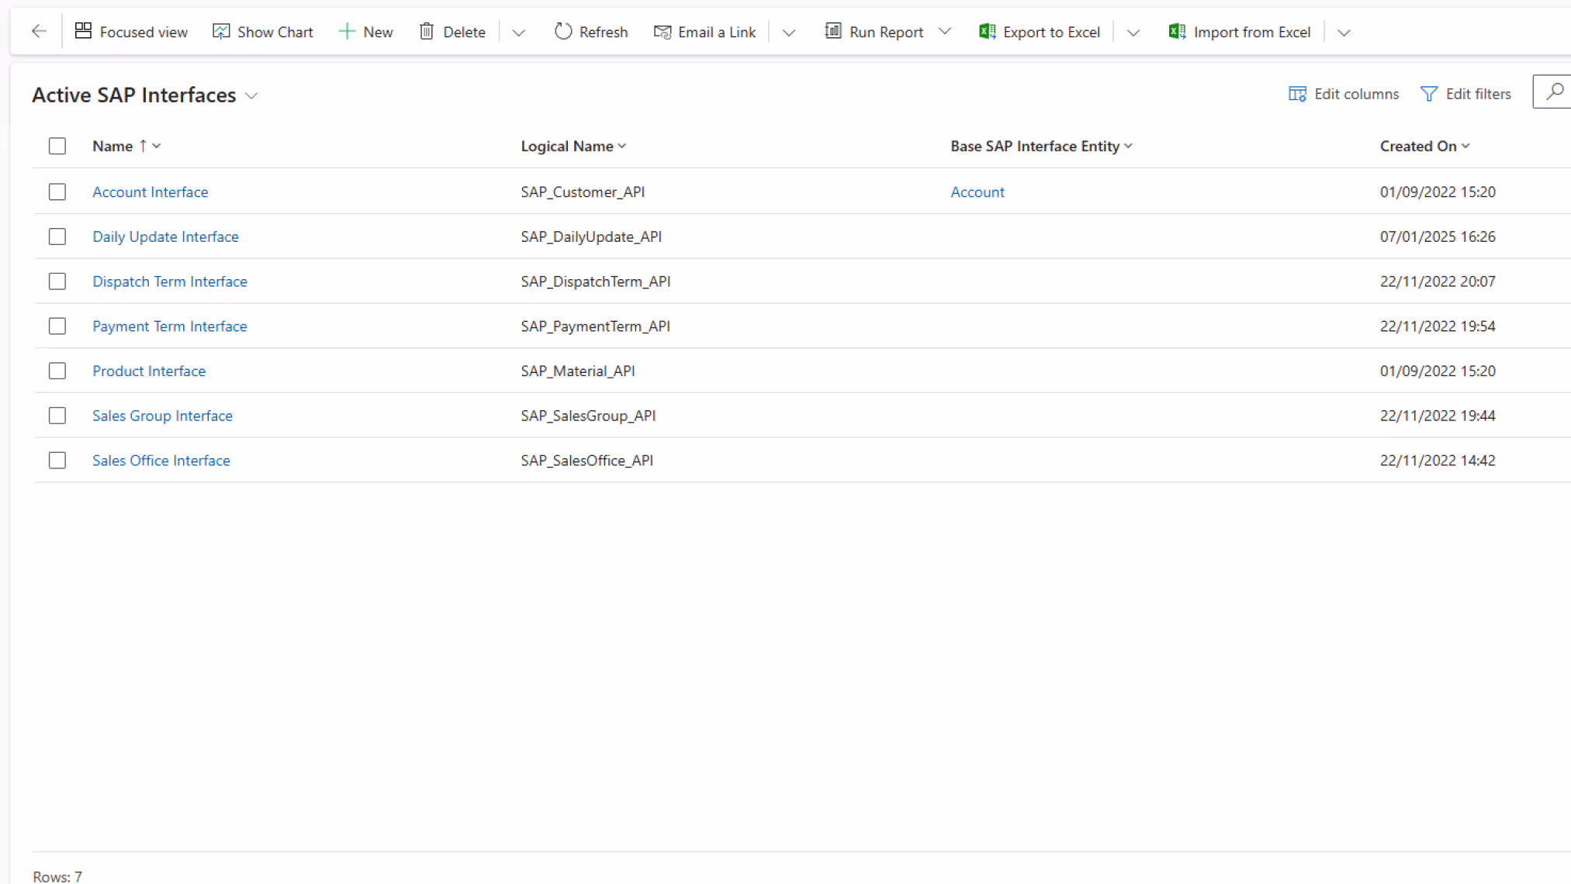
Task: Open the Base SAP Interface Entity column menu
Action: point(1041,146)
